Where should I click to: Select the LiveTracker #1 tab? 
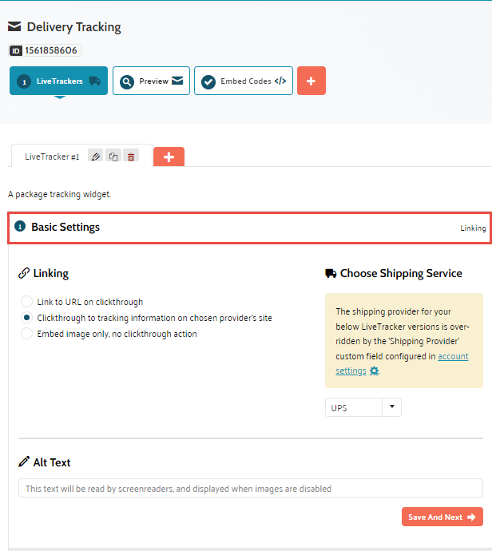pos(52,157)
